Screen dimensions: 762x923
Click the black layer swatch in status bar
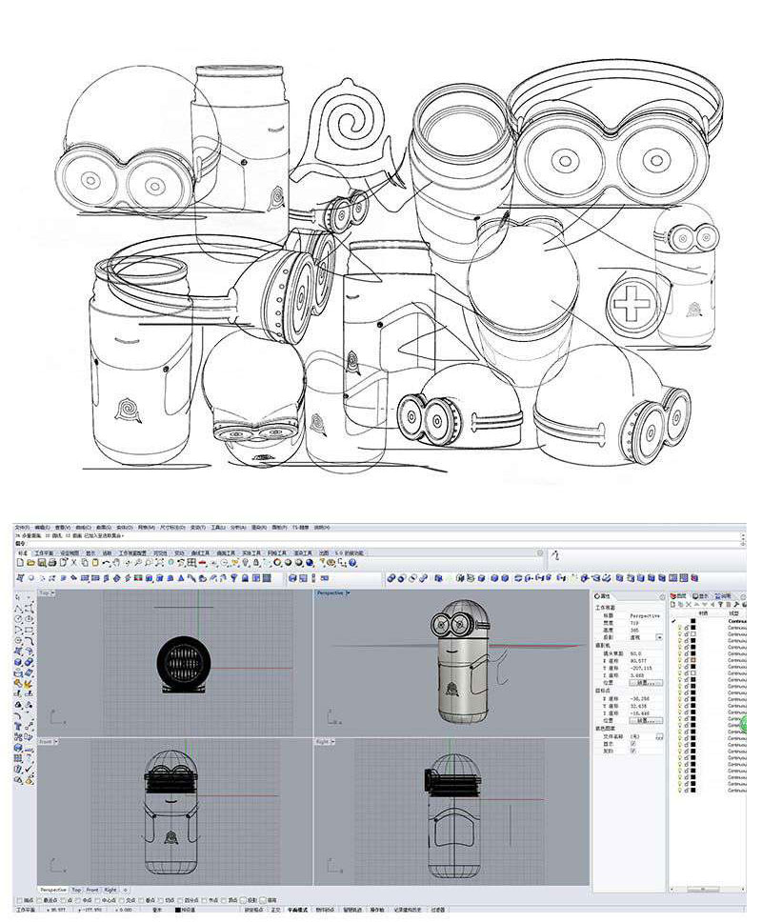pos(178,910)
